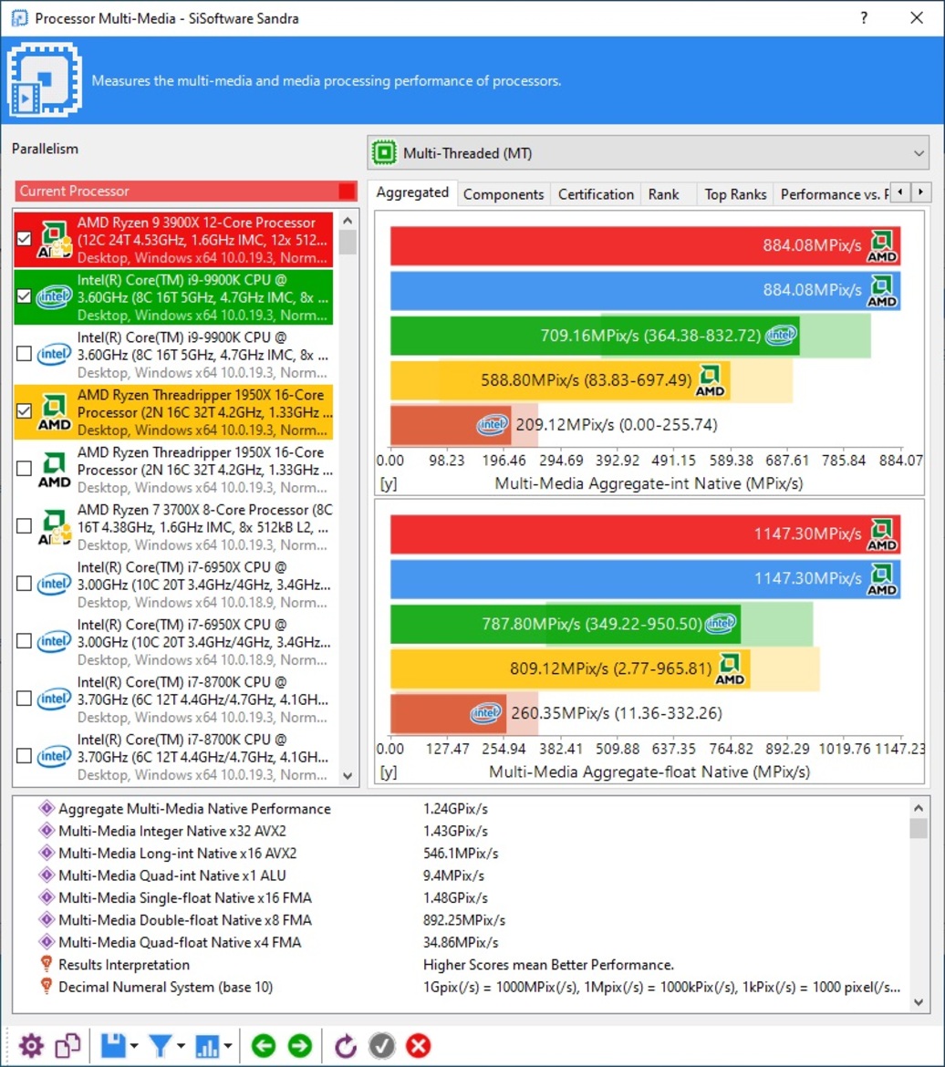Open the filter icon dropdown arrow
The image size is (945, 1067).
pos(182,1046)
